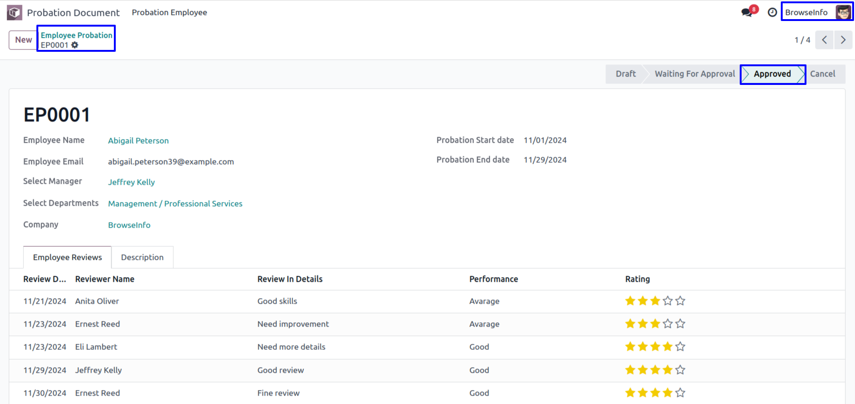Switch to the Description tab
Viewport: 855px width, 404px height.
coord(142,257)
